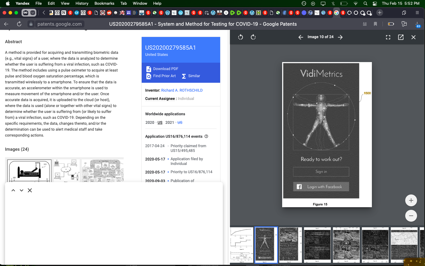Open second patent drawing thumbnail with cloud

click(66, 171)
